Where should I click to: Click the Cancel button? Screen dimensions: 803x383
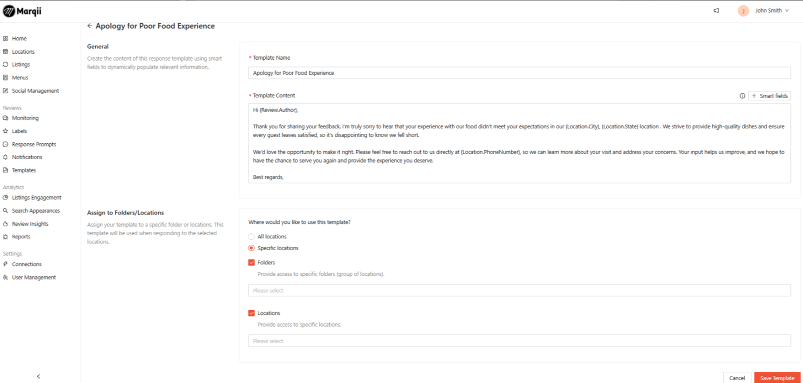coord(737,378)
